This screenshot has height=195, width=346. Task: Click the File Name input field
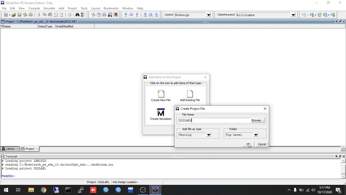tap(214, 121)
